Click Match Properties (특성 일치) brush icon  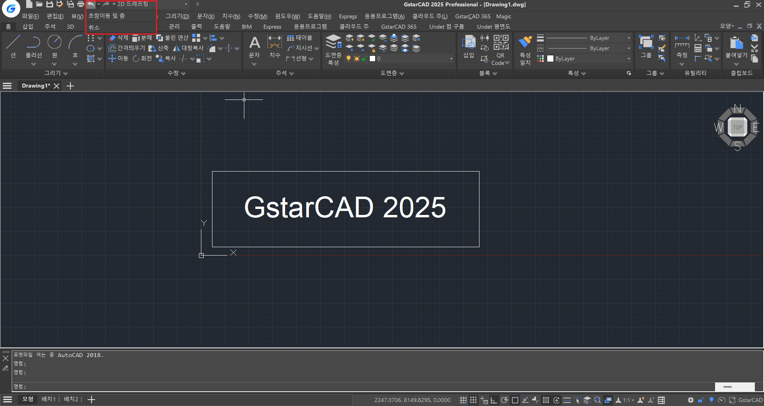click(x=525, y=41)
